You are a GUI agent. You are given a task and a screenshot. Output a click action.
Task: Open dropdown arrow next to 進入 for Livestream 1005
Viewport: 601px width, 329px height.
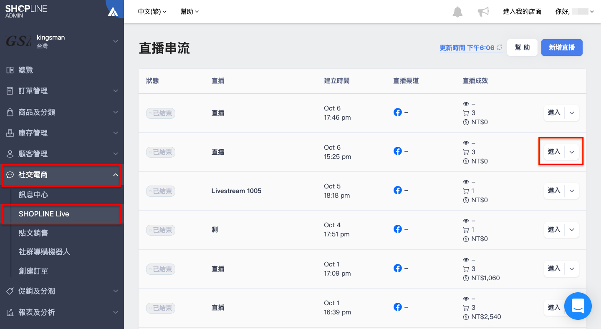572,191
